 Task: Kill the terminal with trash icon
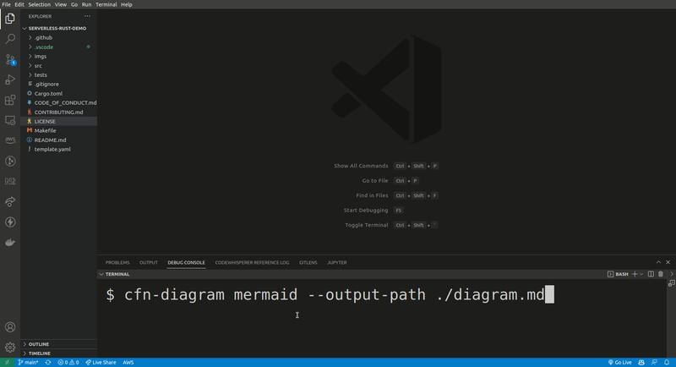click(x=661, y=274)
